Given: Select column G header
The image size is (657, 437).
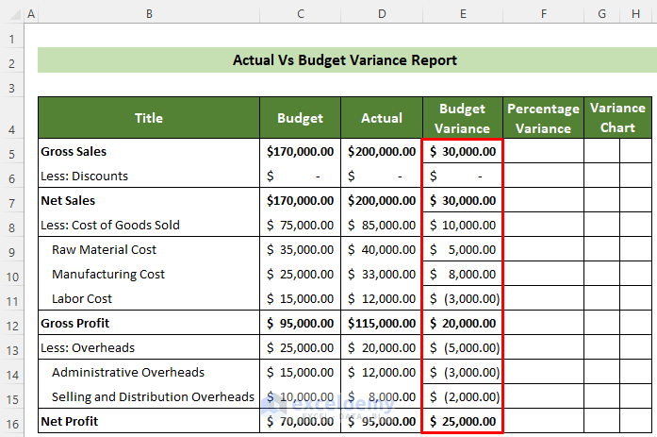Looking at the screenshot, I should tap(601, 14).
